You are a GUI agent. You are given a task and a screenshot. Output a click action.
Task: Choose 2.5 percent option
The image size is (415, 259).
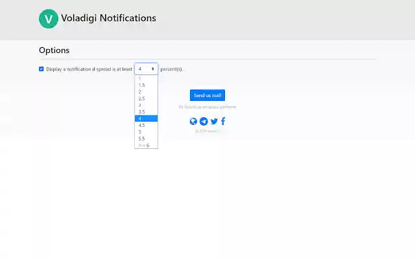pyautogui.click(x=146, y=98)
